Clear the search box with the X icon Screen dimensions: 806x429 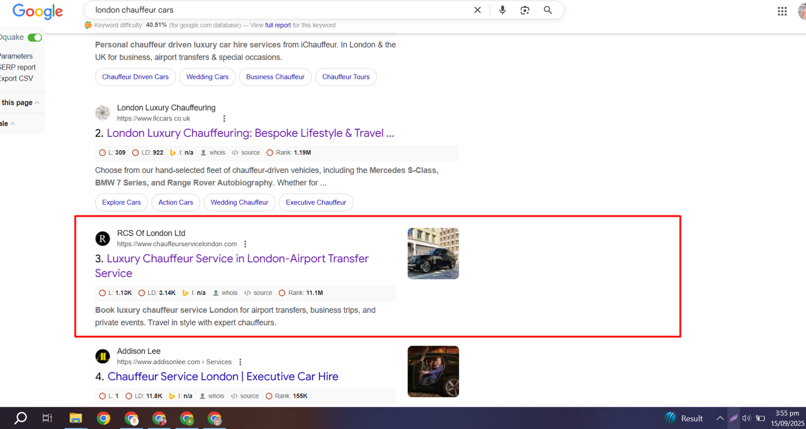pyautogui.click(x=477, y=10)
